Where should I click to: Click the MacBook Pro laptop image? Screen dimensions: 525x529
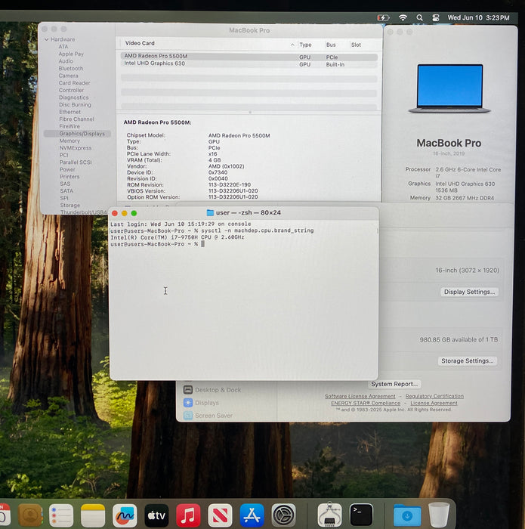449,88
